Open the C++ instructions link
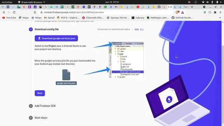 tap(142, 29)
